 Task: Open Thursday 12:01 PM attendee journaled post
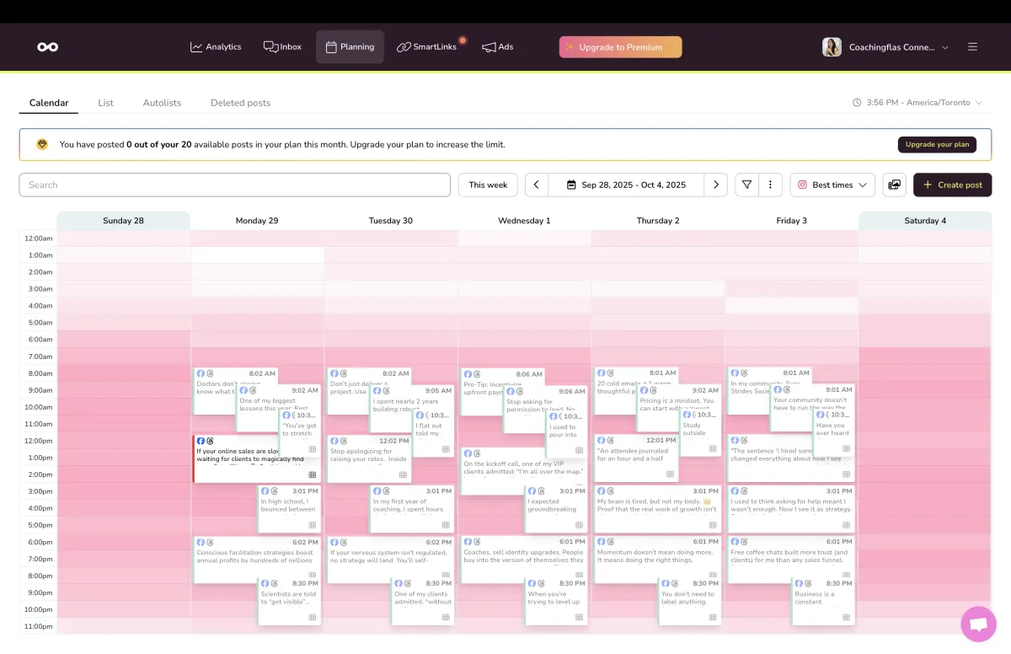[636, 457]
